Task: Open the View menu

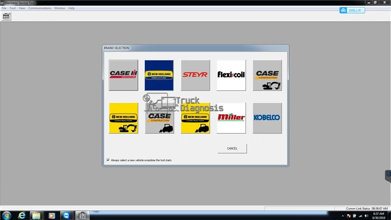Action: tap(22, 8)
